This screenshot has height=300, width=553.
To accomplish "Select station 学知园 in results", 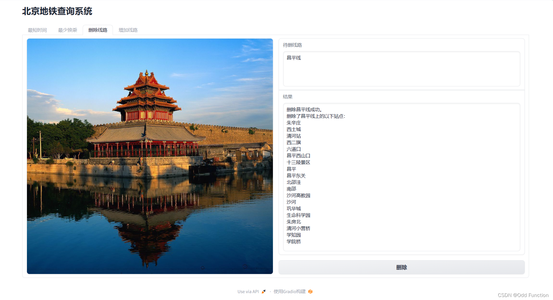I will pos(294,235).
